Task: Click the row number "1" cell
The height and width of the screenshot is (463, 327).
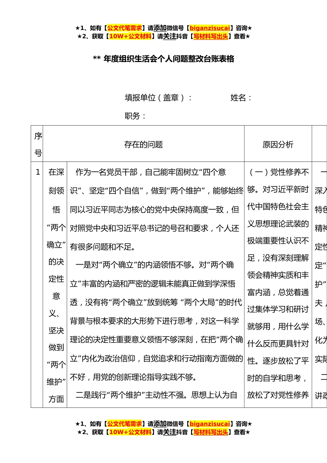Action: point(38,172)
